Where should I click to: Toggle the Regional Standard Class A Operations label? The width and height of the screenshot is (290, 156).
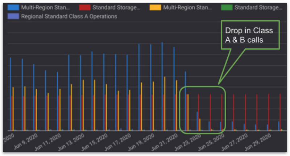pos(69,16)
